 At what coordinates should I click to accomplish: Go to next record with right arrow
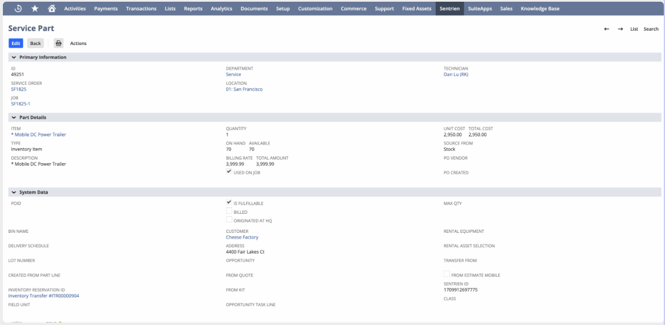pos(620,29)
